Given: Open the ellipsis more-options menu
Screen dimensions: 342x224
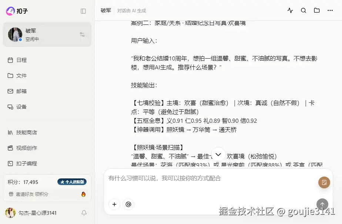Looking at the screenshot, I should (x=331, y=11).
